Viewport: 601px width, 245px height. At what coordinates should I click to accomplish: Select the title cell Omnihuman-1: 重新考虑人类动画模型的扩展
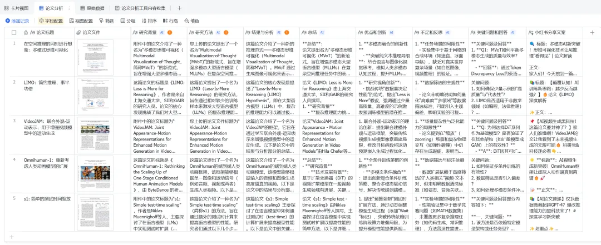(x=47, y=174)
